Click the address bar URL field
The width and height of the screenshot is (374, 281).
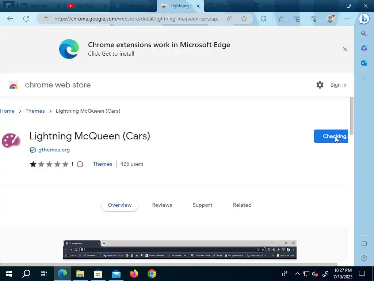137,19
